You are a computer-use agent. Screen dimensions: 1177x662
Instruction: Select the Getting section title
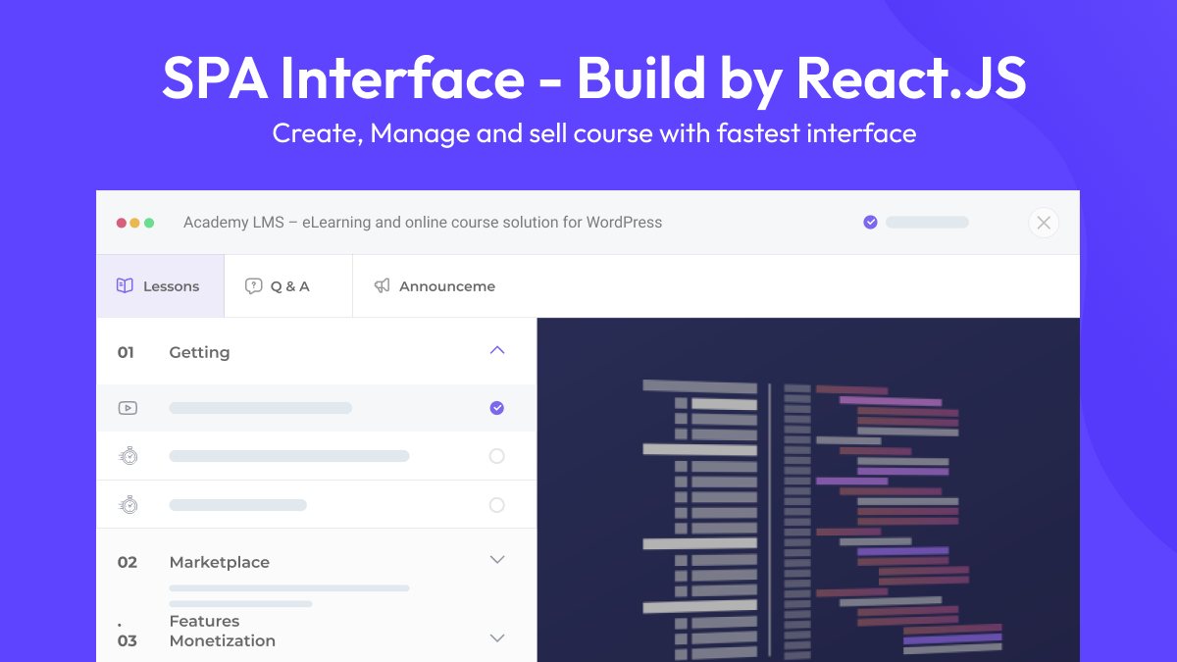point(199,352)
